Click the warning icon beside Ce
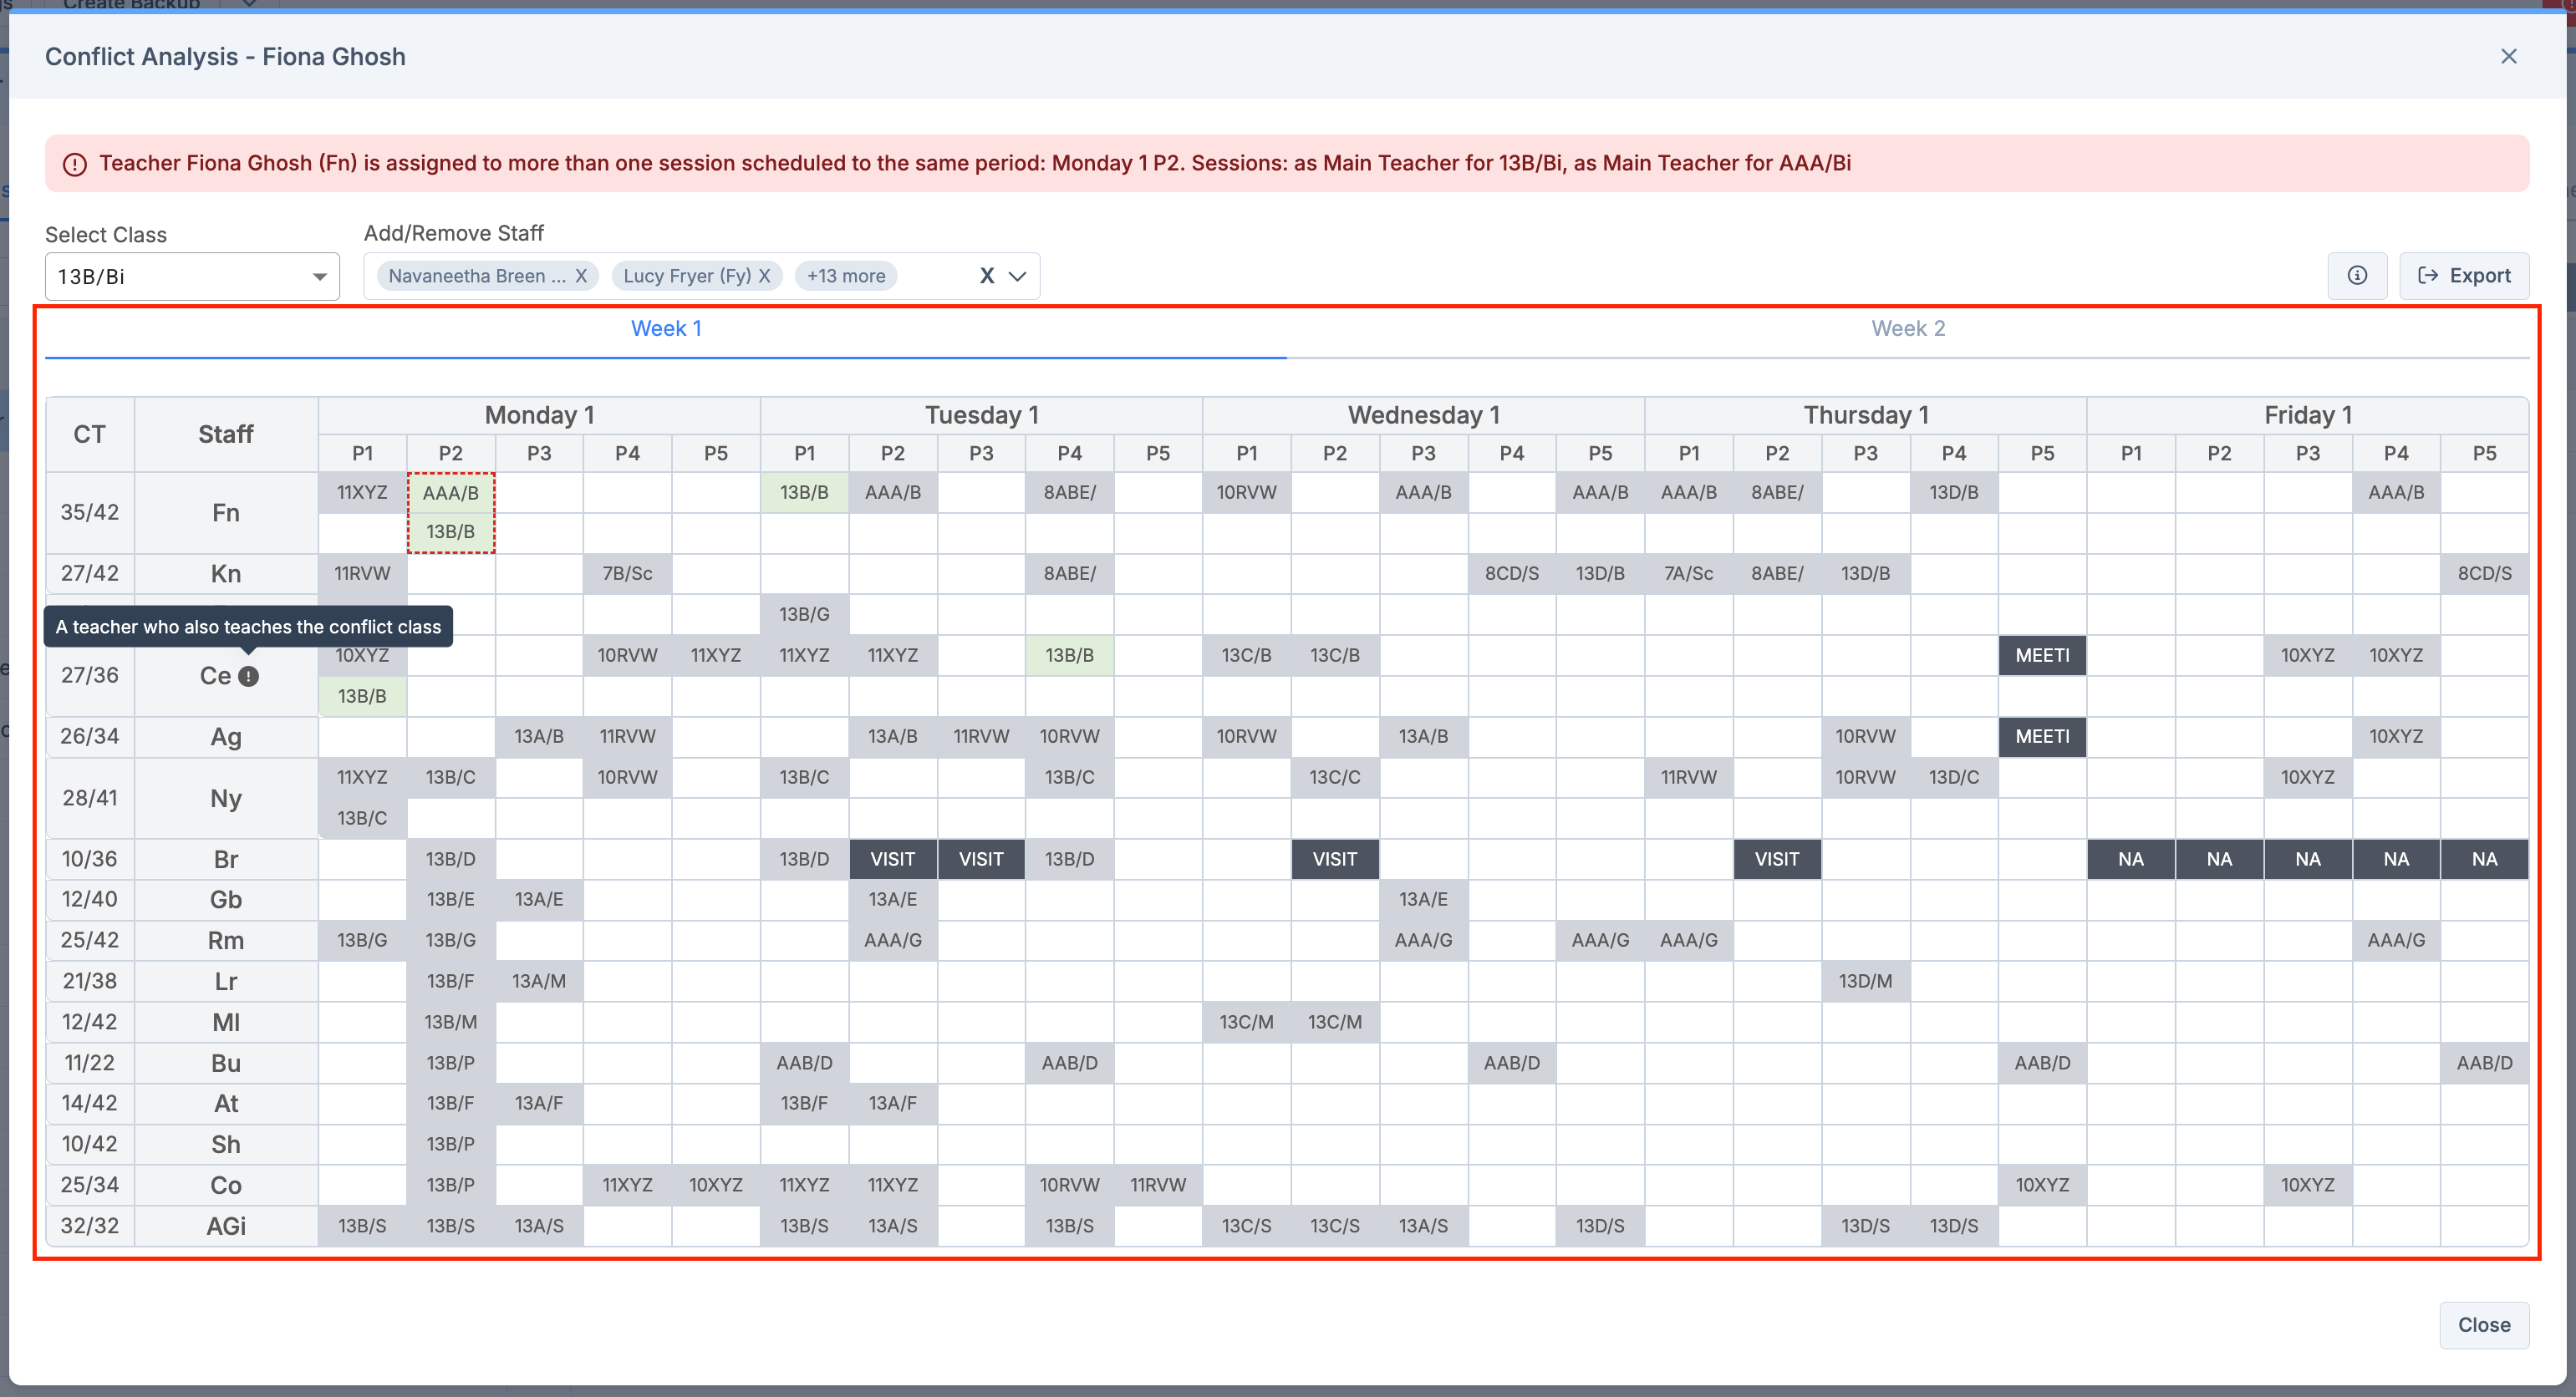 click(x=249, y=676)
